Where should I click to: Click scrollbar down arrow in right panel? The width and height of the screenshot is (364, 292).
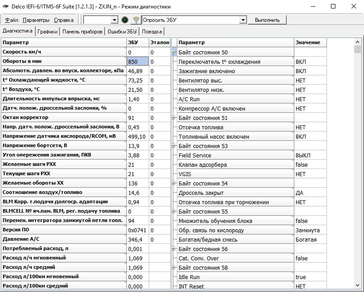(357, 285)
